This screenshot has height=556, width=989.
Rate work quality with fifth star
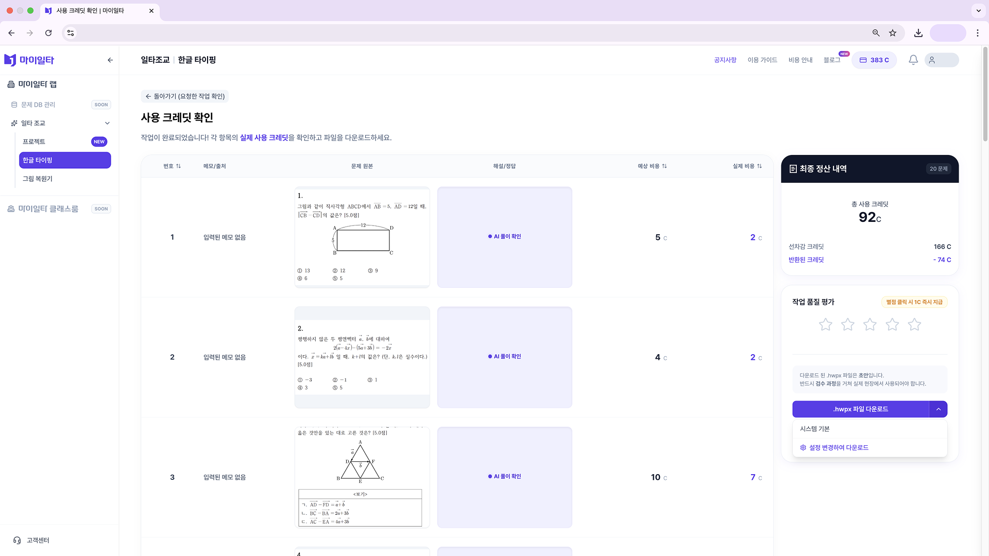914,324
